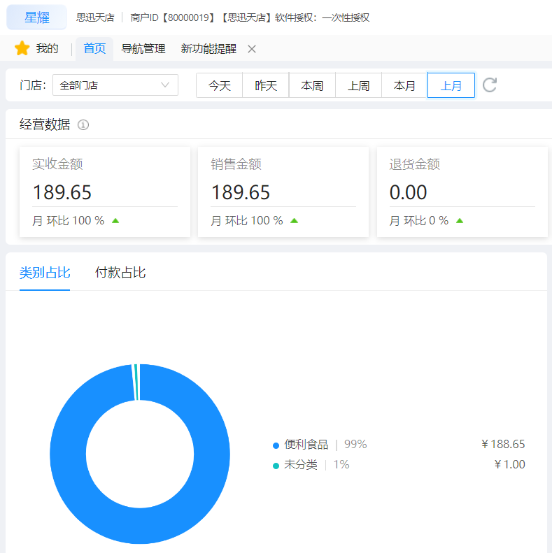Switch to the 导航管理 tab
Image resolution: width=552 pixels, height=553 pixels.
point(143,48)
